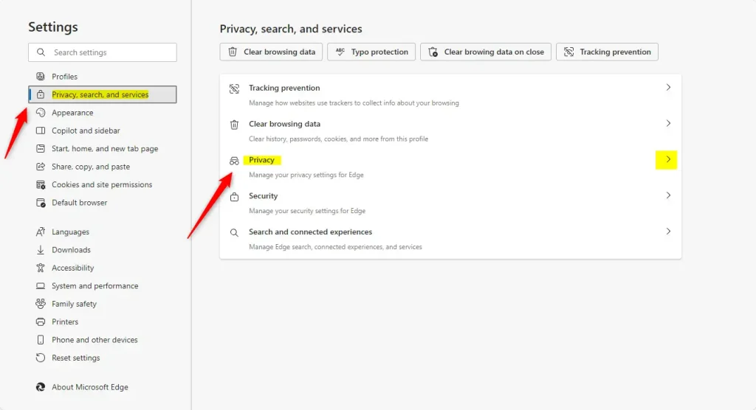The height and width of the screenshot is (410, 756).
Task: Click 'Manage Edge search, connected experiences, and services'
Action: pyautogui.click(x=335, y=247)
